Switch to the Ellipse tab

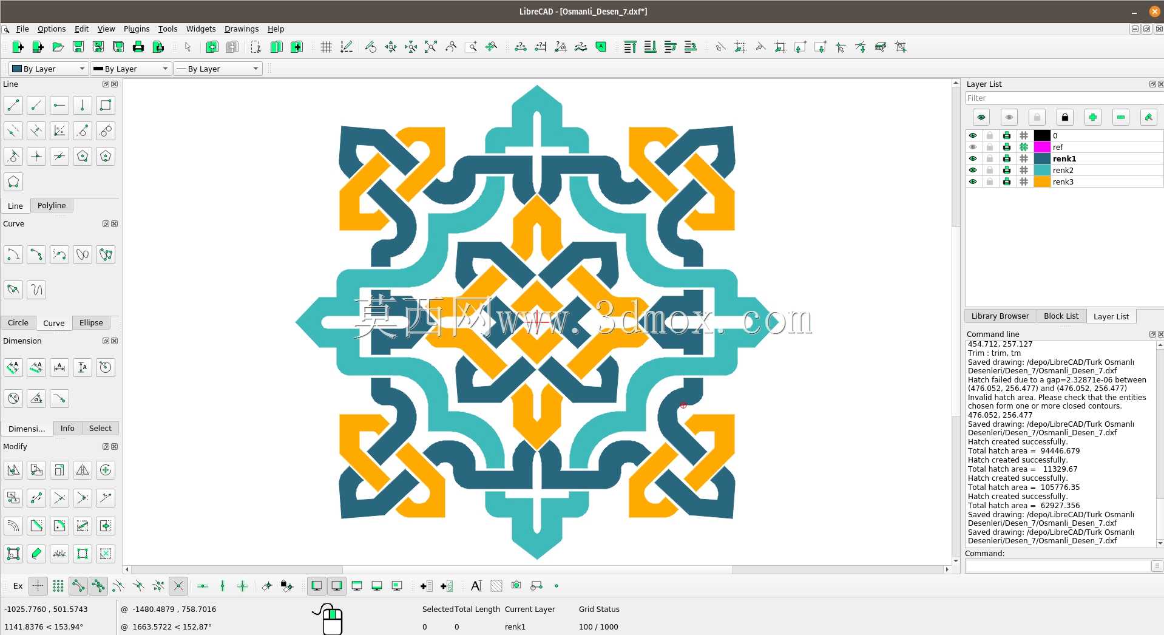click(x=91, y=323)
